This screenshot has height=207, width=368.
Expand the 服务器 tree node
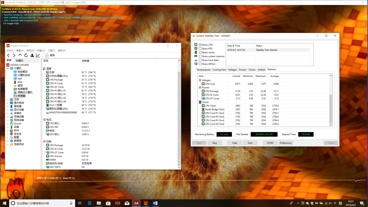point(8,106)
